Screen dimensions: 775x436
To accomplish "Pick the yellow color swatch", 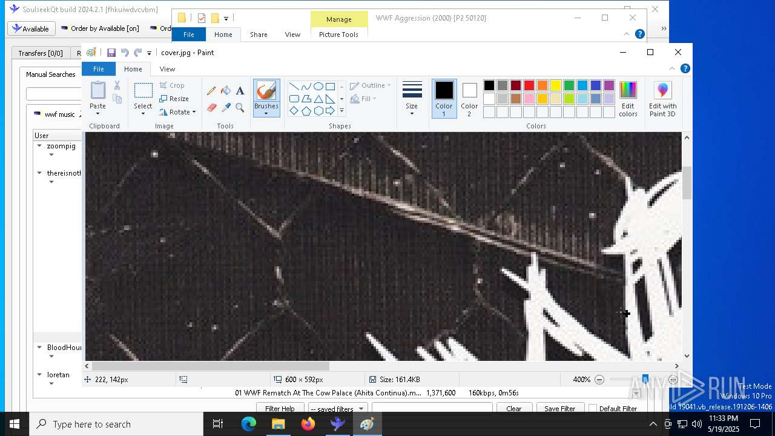I will point(556,85).
